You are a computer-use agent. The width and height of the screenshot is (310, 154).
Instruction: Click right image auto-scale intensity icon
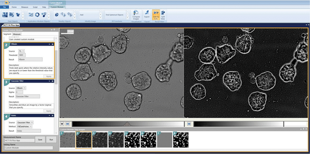point(189,124)
